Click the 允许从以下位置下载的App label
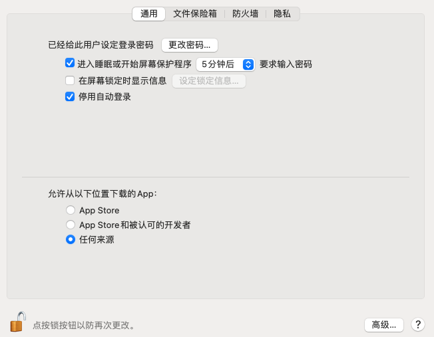The width and height of the screenshot is (434, 337). pyautogui.click(x=103, y=194)
